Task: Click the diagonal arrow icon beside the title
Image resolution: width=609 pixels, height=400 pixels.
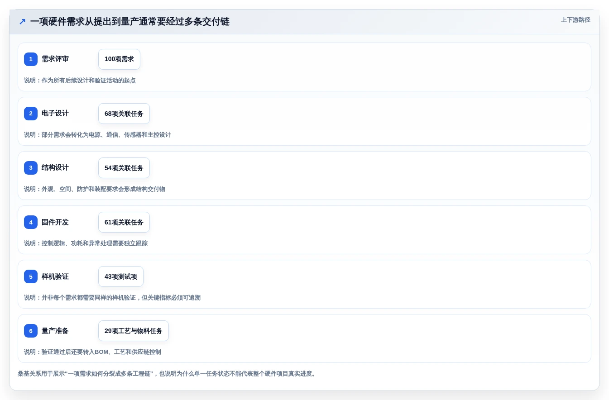Action: tap(22, 22)
